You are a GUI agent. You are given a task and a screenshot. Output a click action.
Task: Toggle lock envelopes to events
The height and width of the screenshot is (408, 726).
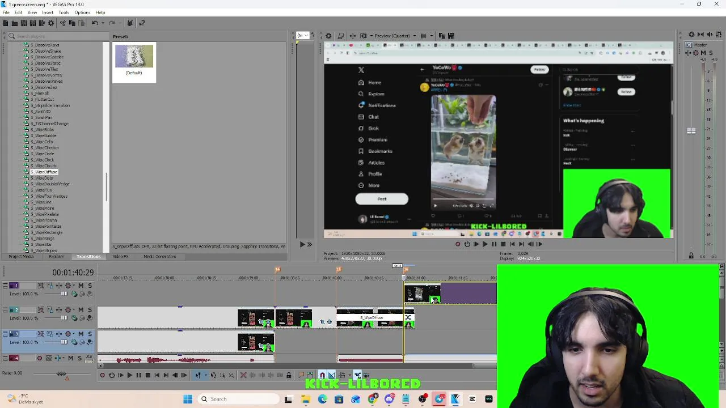click(357, 375)
